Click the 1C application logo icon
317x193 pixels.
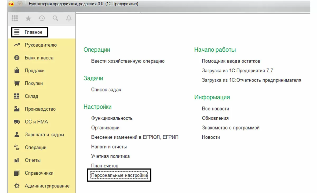tap(11, 4)
